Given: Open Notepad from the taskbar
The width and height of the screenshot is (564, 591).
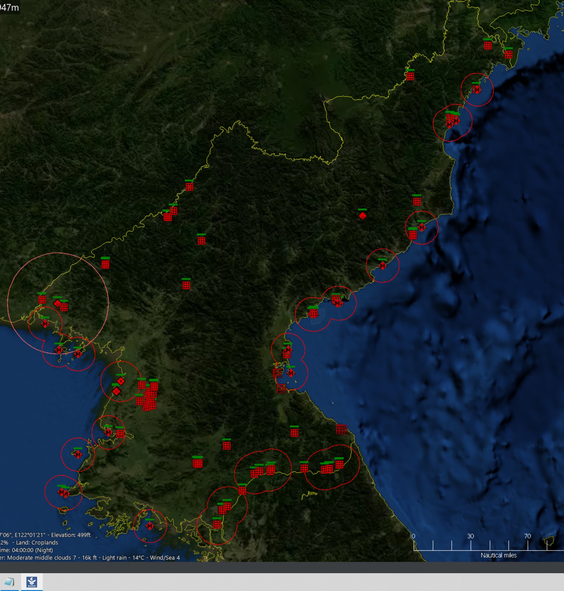Looking at the screenshot, I should (9, 582).
